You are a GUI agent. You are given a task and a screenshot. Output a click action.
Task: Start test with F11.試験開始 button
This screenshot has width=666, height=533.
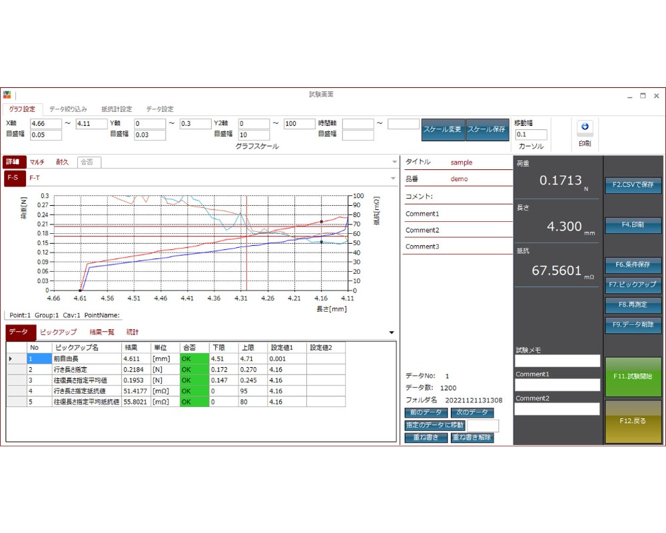click(x=633, y=376)
